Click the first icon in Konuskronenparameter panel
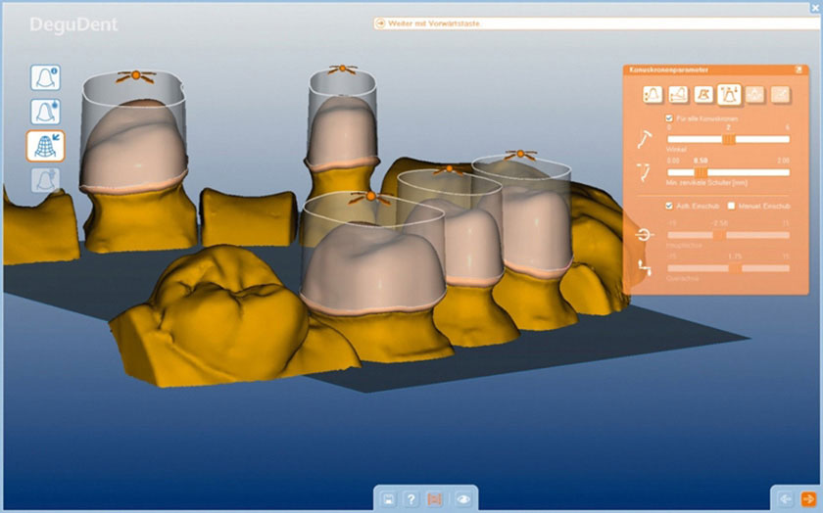This screenshot has height=513, width=823. [x=653, y=95]
